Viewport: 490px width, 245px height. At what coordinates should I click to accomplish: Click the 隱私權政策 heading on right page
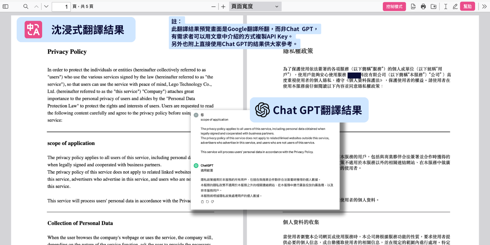tap(298, 51)
